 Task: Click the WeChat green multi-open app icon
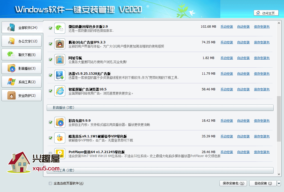click(60, 28)
